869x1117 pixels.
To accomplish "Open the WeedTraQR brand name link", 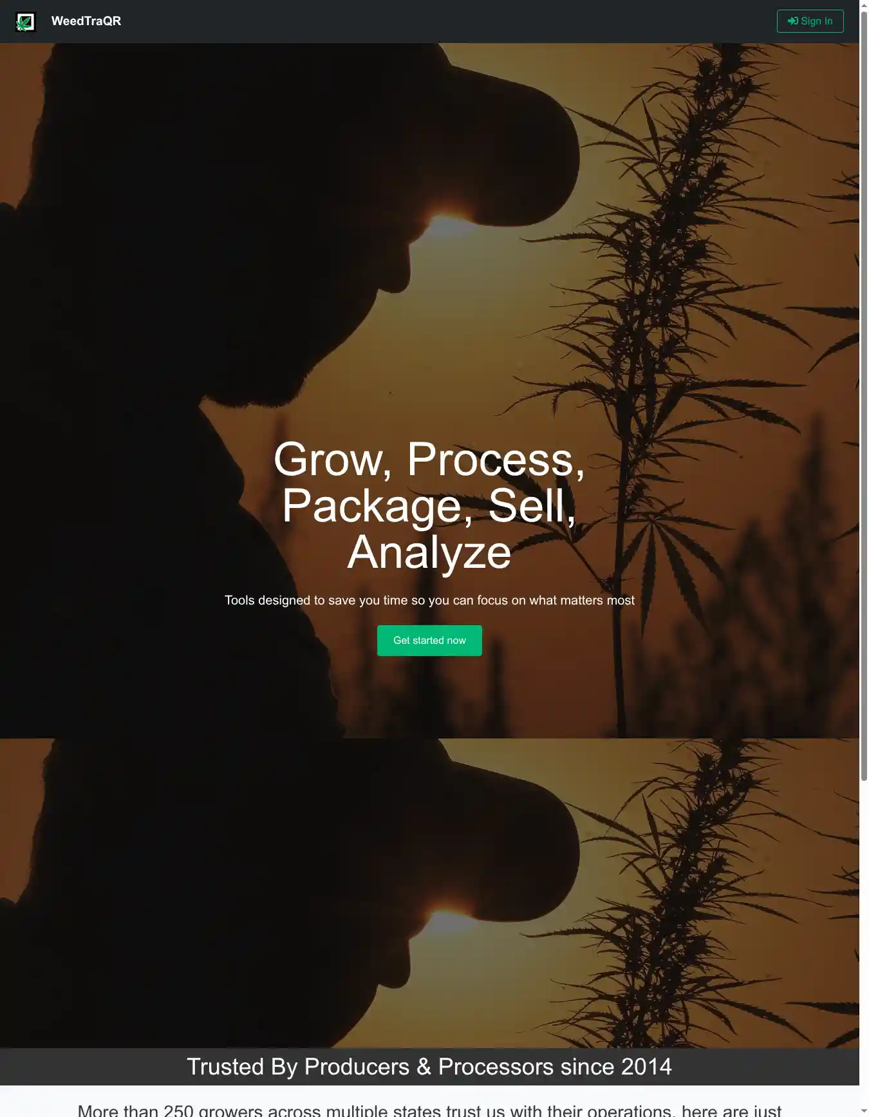I will coord(86,21).
